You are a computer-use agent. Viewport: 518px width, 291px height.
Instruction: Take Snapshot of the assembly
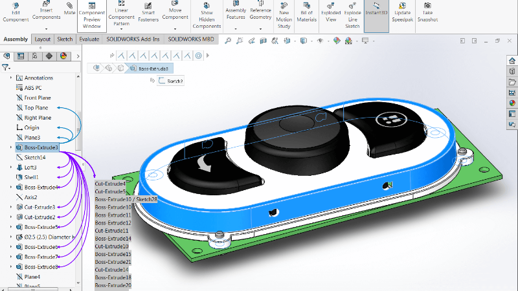tap(427, 14)
